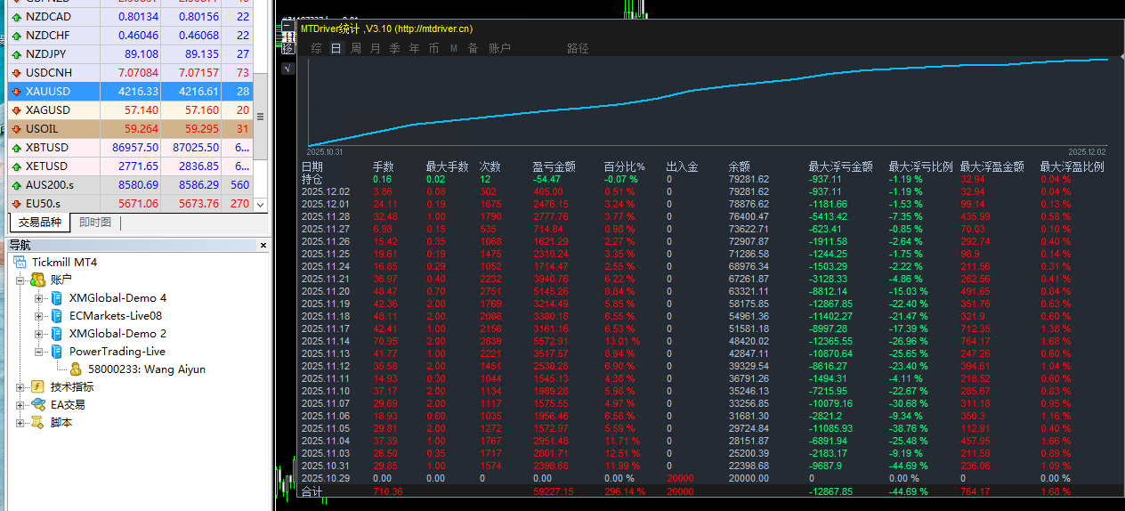Click the NZDCAD up-arrow icon
1125x511 pixels.
[x=17, y=16]
